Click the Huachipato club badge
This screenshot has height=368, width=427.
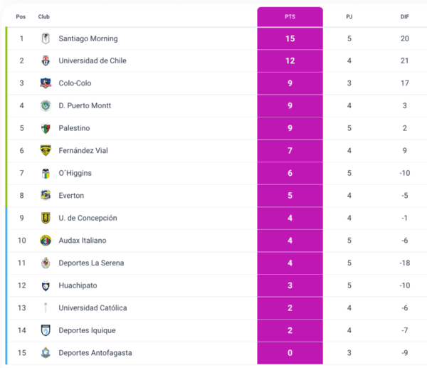click(x=46, y=285)
